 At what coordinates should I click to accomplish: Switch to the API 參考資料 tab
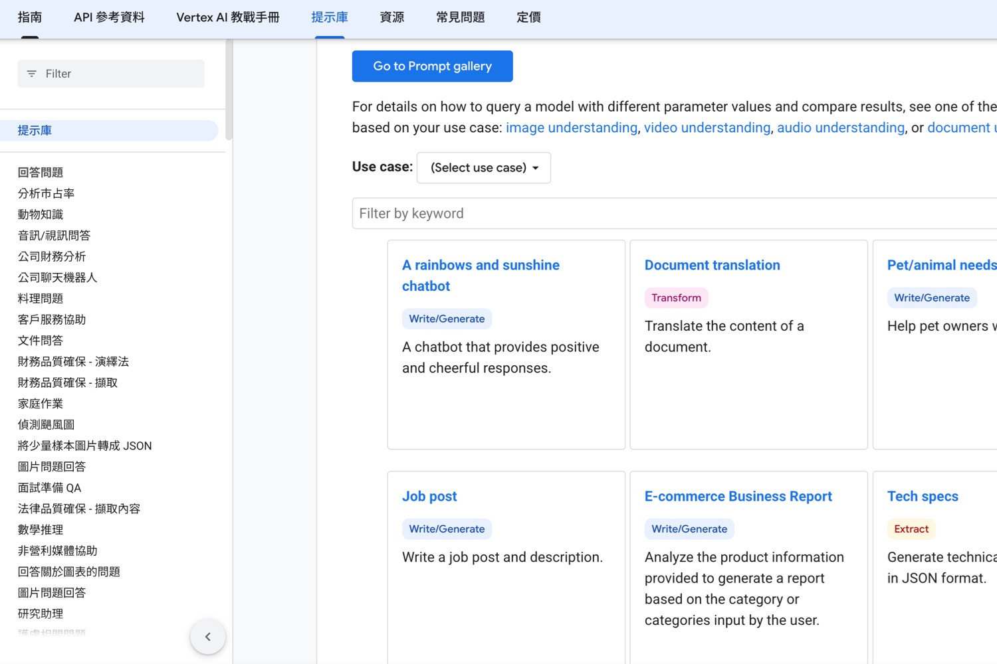pos(108,17)
